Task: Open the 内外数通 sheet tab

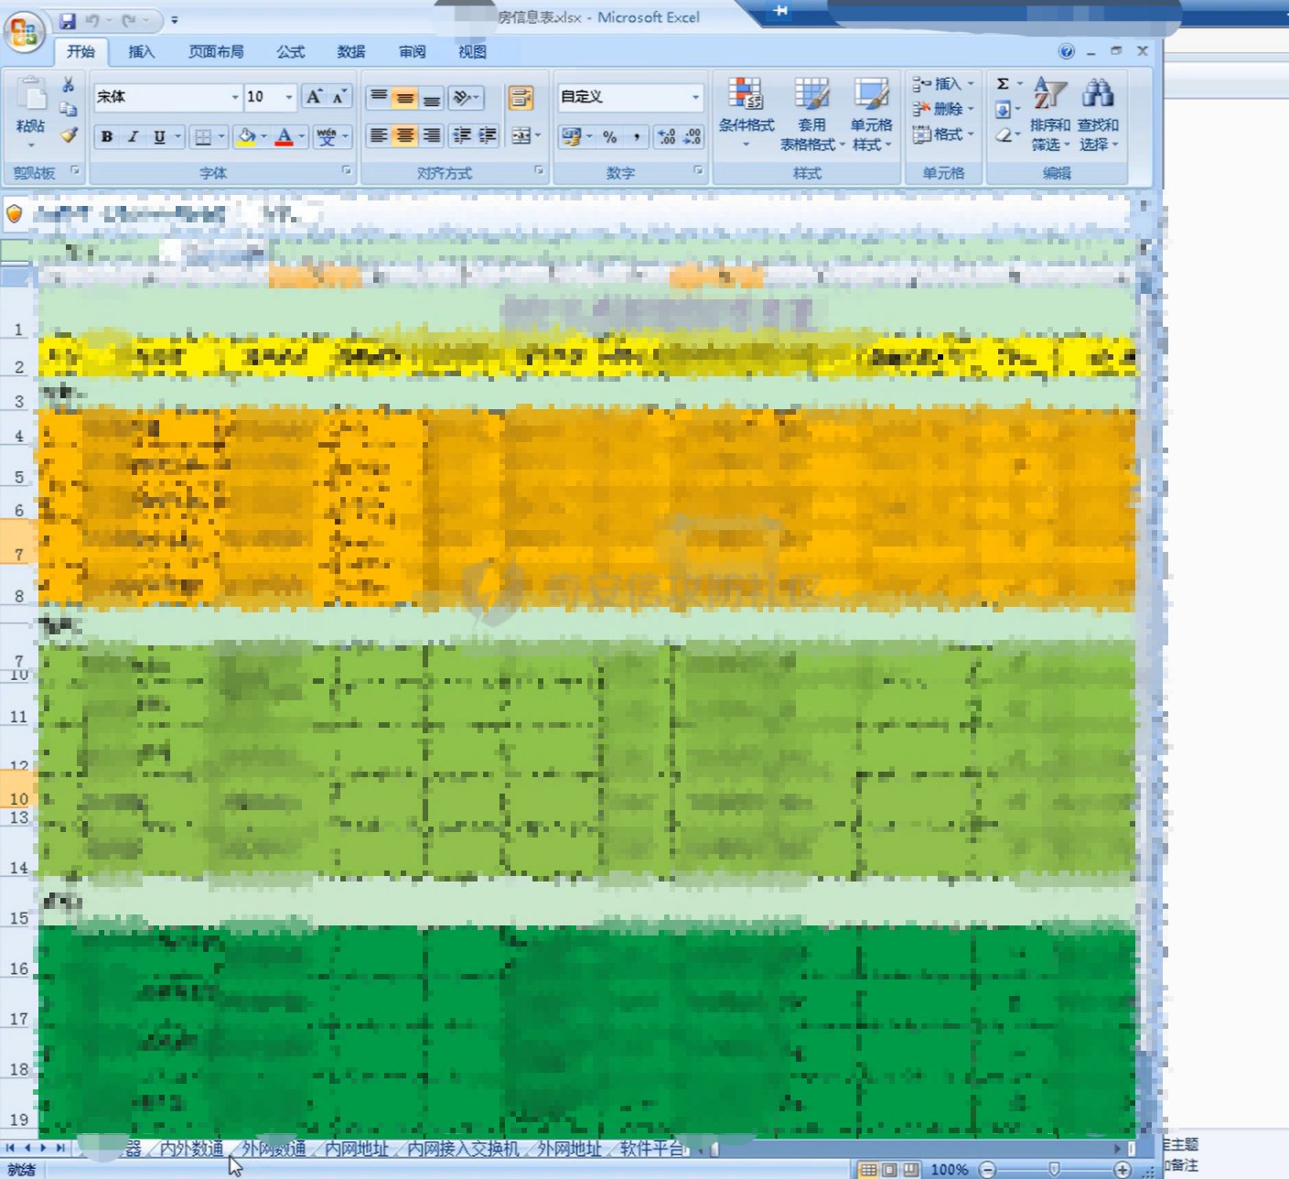Action: pos(192,1149)
